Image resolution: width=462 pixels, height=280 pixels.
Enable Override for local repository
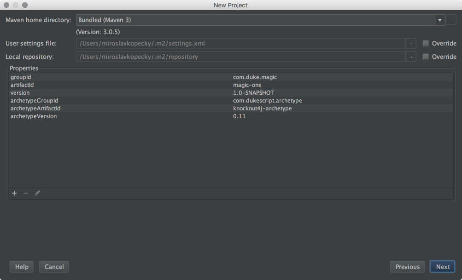point(426,57)
